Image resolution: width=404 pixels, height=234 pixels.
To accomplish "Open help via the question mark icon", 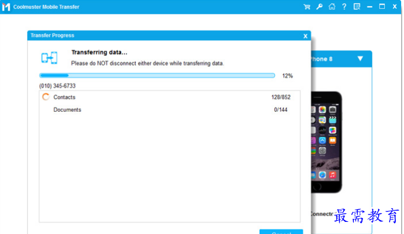I will coord(344,7).
